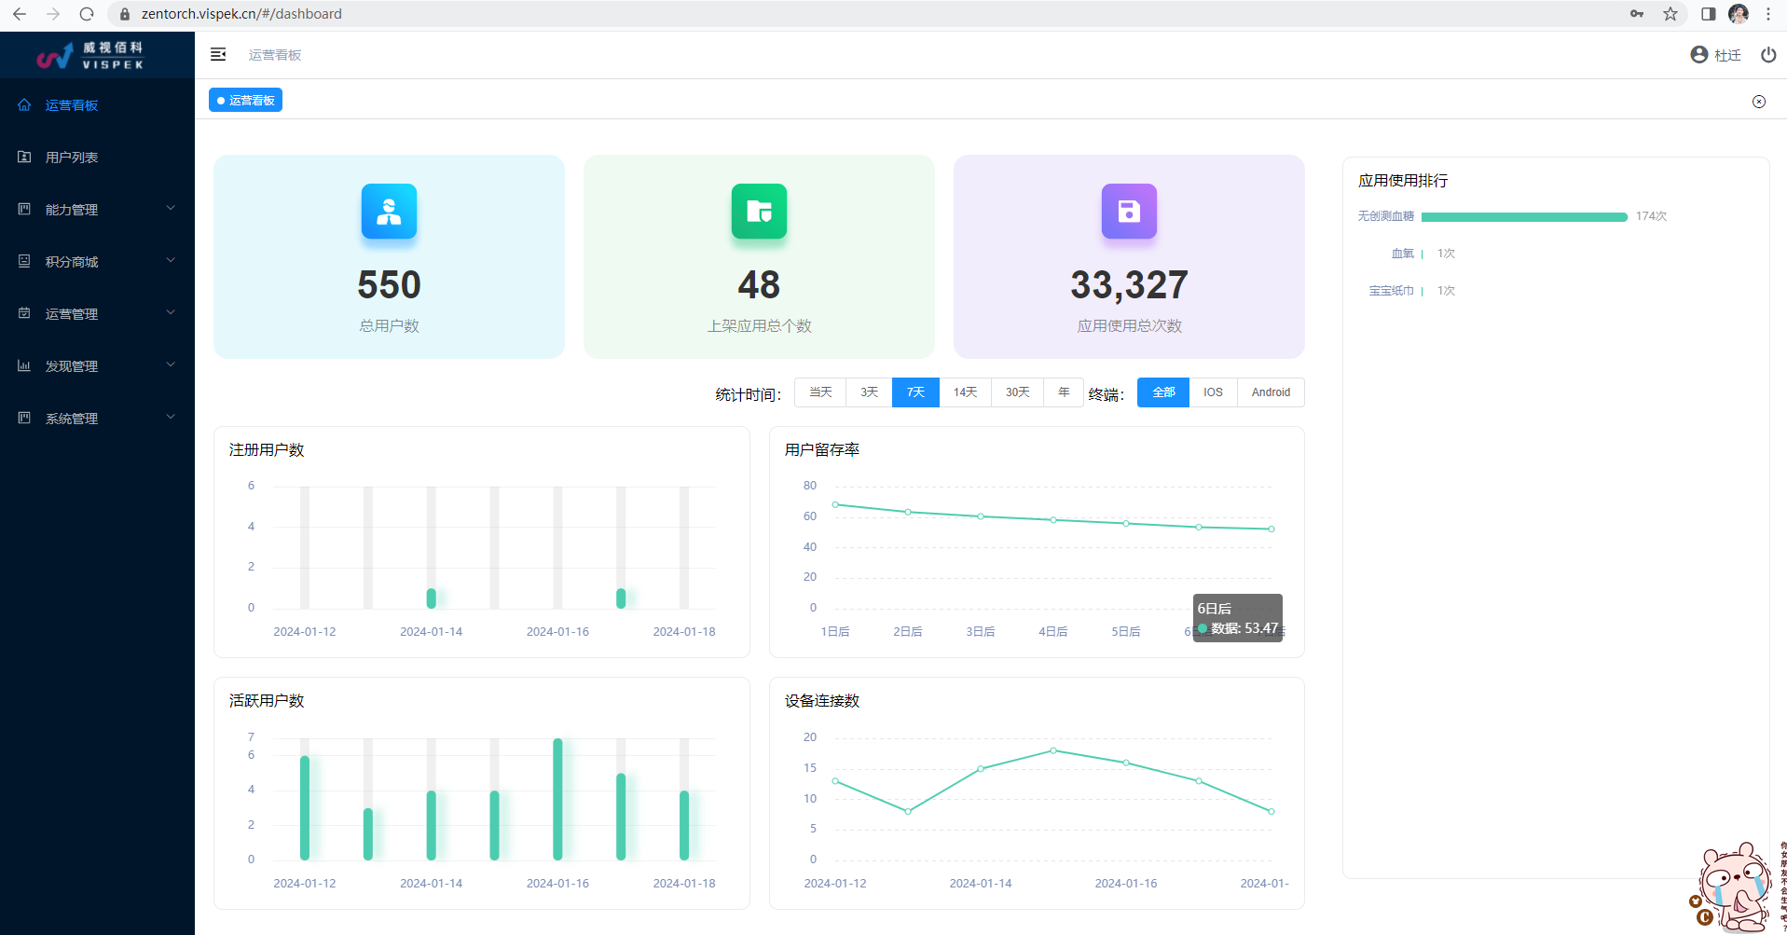Open the Chrome profile avatar
The width and height of the screenshot is (1787, 935).
[1739, 14]
